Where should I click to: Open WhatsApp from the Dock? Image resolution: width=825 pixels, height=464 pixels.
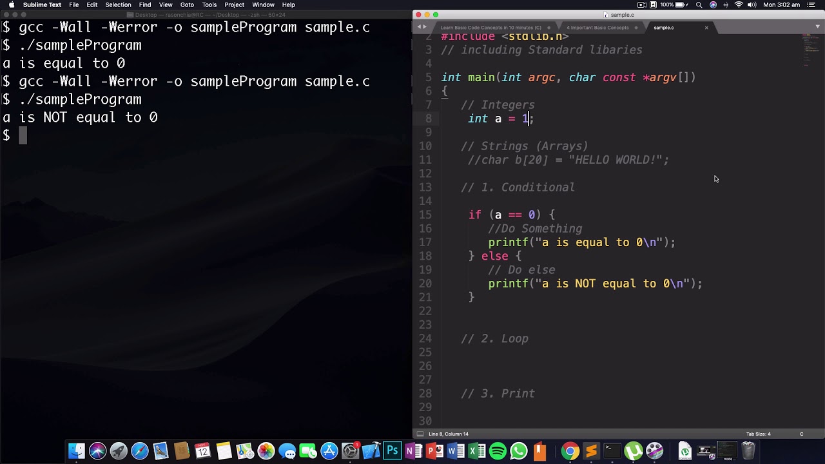[519, 451]
